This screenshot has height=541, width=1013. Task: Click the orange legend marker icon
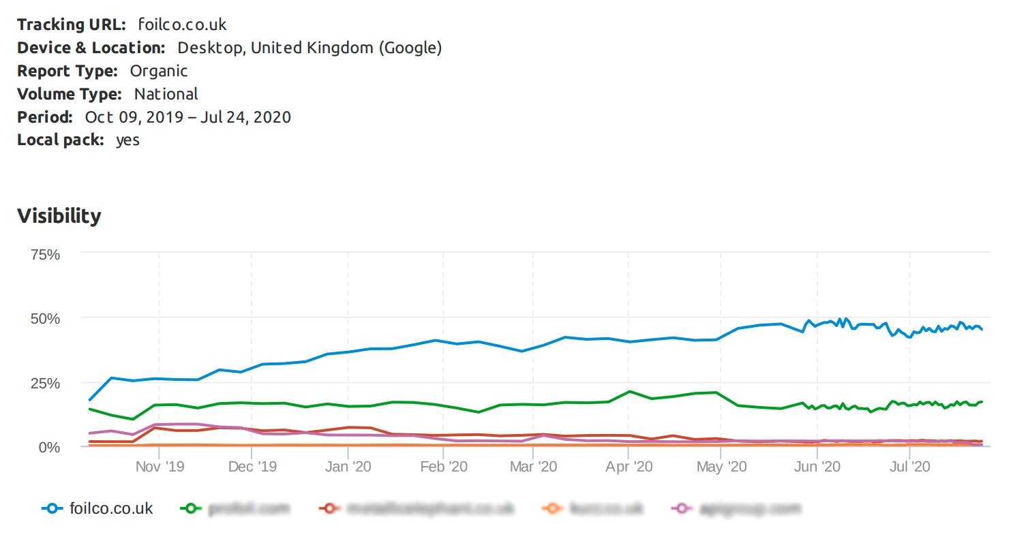551,508
